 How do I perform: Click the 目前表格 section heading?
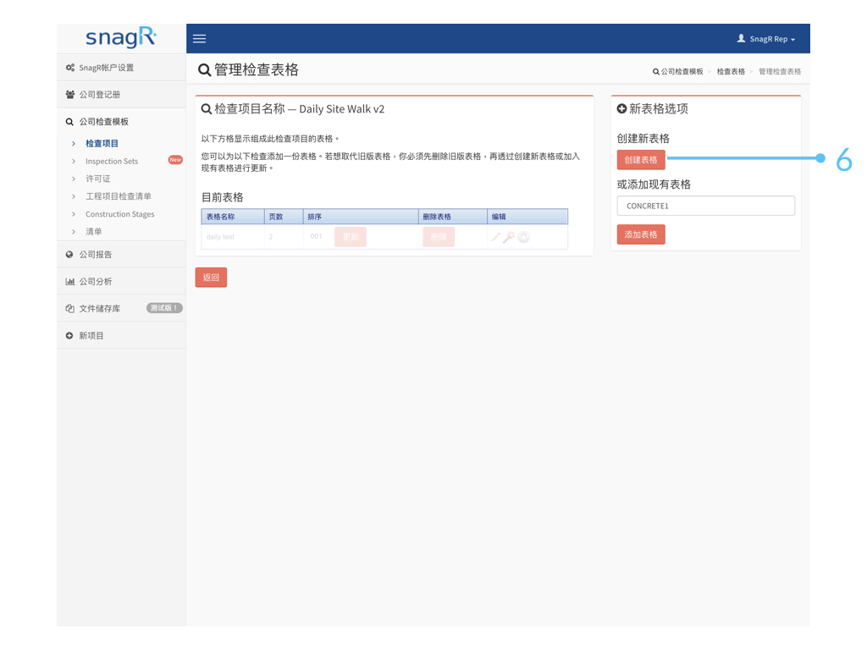[x=223, y=197]
